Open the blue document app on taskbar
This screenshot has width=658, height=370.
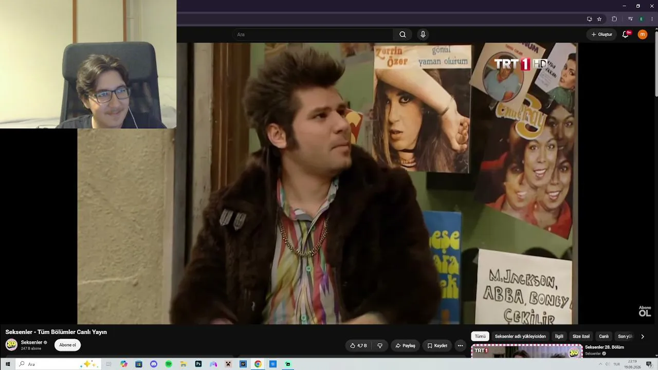tap(273, 364)
